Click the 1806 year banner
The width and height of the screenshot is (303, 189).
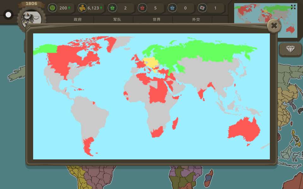[x=31, y=3]
